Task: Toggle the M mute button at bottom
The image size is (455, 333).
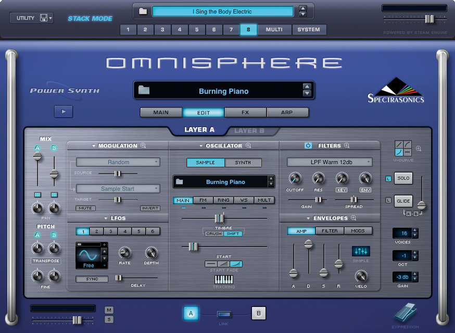Action: [109, 310]
